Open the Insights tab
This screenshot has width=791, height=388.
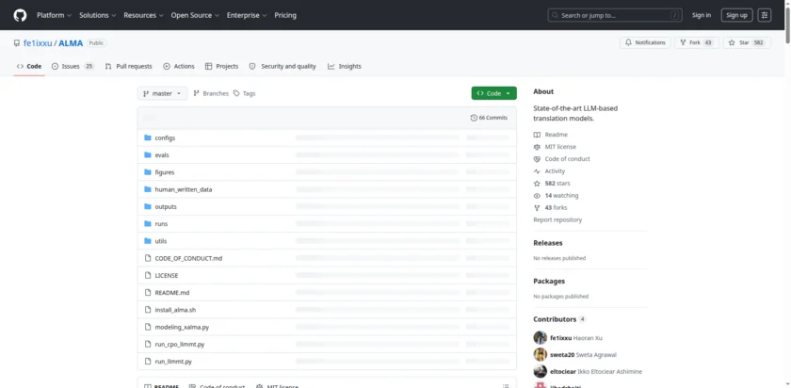[x=345, y=66]
